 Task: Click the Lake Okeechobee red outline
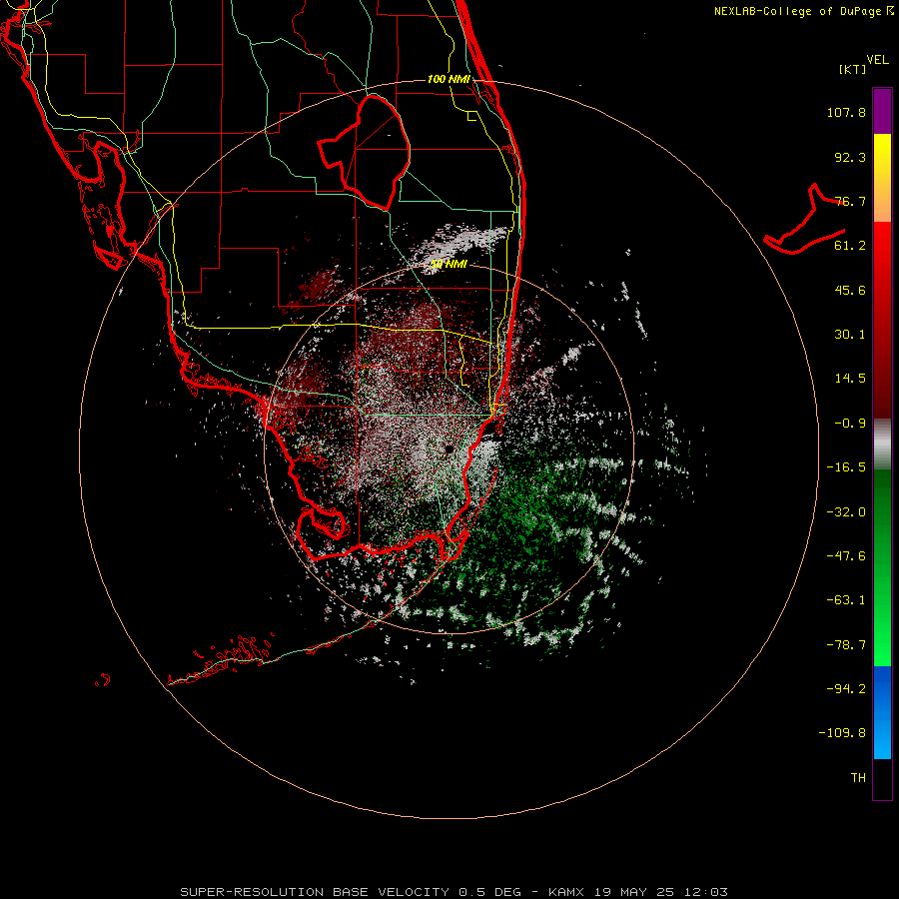365,152
